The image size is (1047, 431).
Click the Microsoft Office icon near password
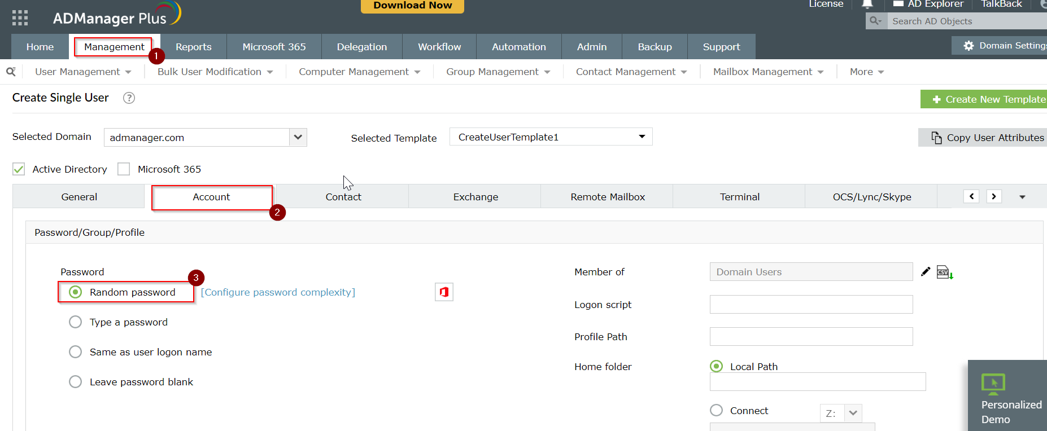pyautogui.click(x=444, y=292)
